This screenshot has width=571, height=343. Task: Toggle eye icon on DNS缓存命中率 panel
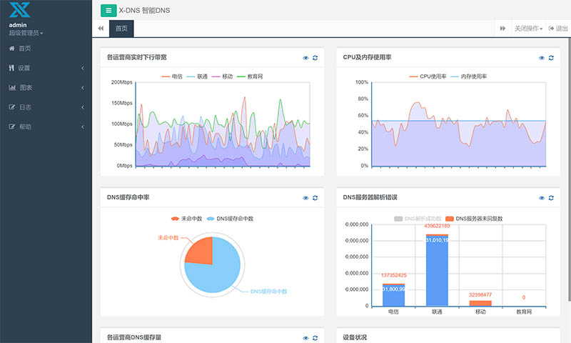point(305,198)
